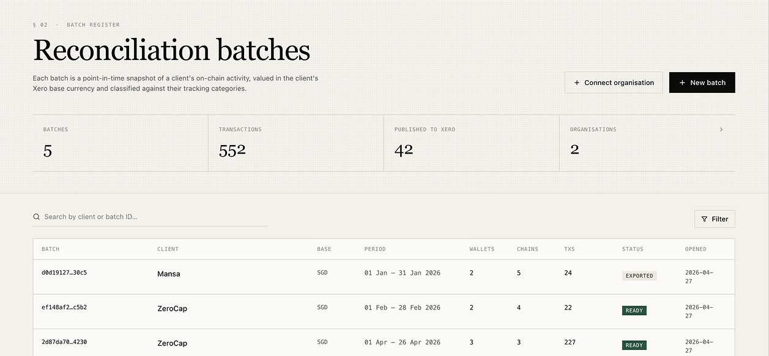The height and width of the screenshot is (356, 769).
Task: Sort by the Batch column header
Action: 50,249
